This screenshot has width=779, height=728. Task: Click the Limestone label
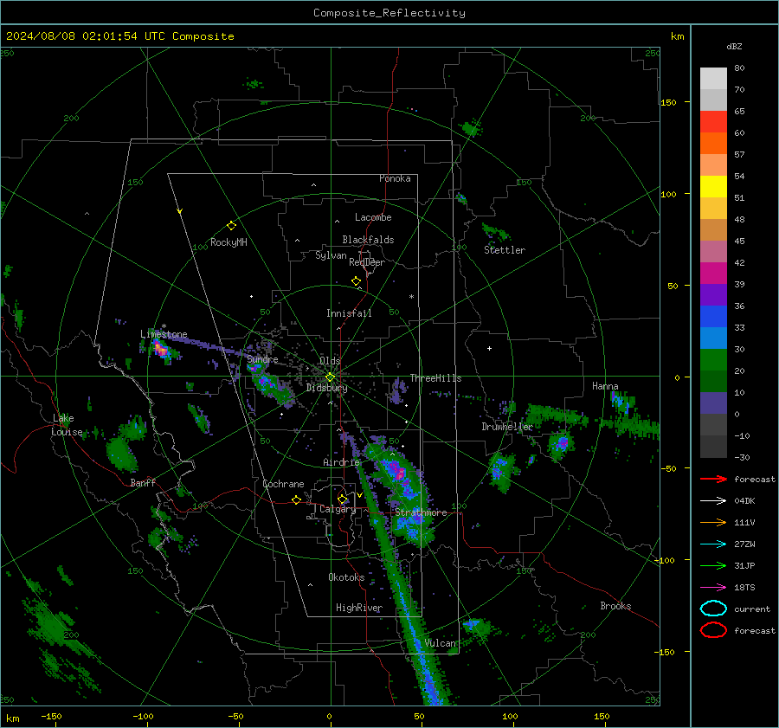pyautogui.click(x=164, y=334)
